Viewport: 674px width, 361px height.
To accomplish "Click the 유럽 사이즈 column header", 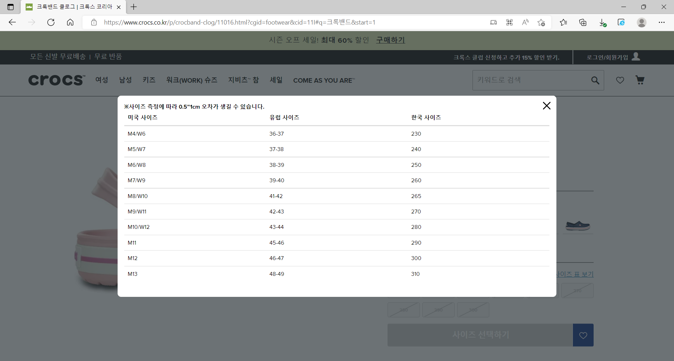I will click(x=284, y=117).
